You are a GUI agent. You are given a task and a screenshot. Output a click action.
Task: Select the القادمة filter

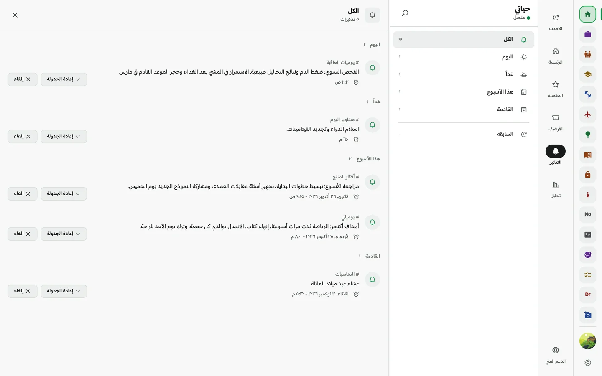464,109
